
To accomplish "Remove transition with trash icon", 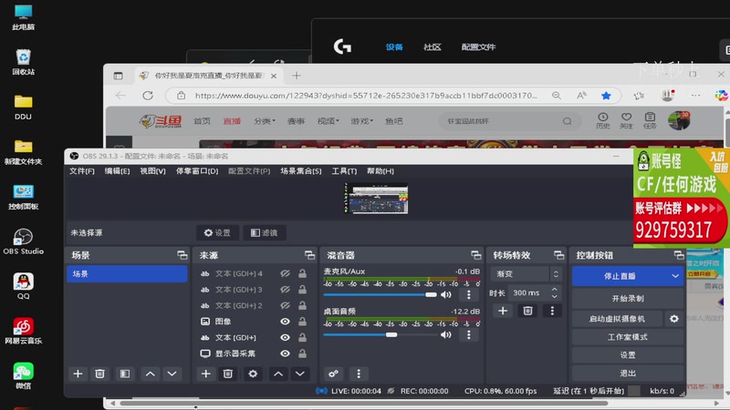I will tap(527, 311).
